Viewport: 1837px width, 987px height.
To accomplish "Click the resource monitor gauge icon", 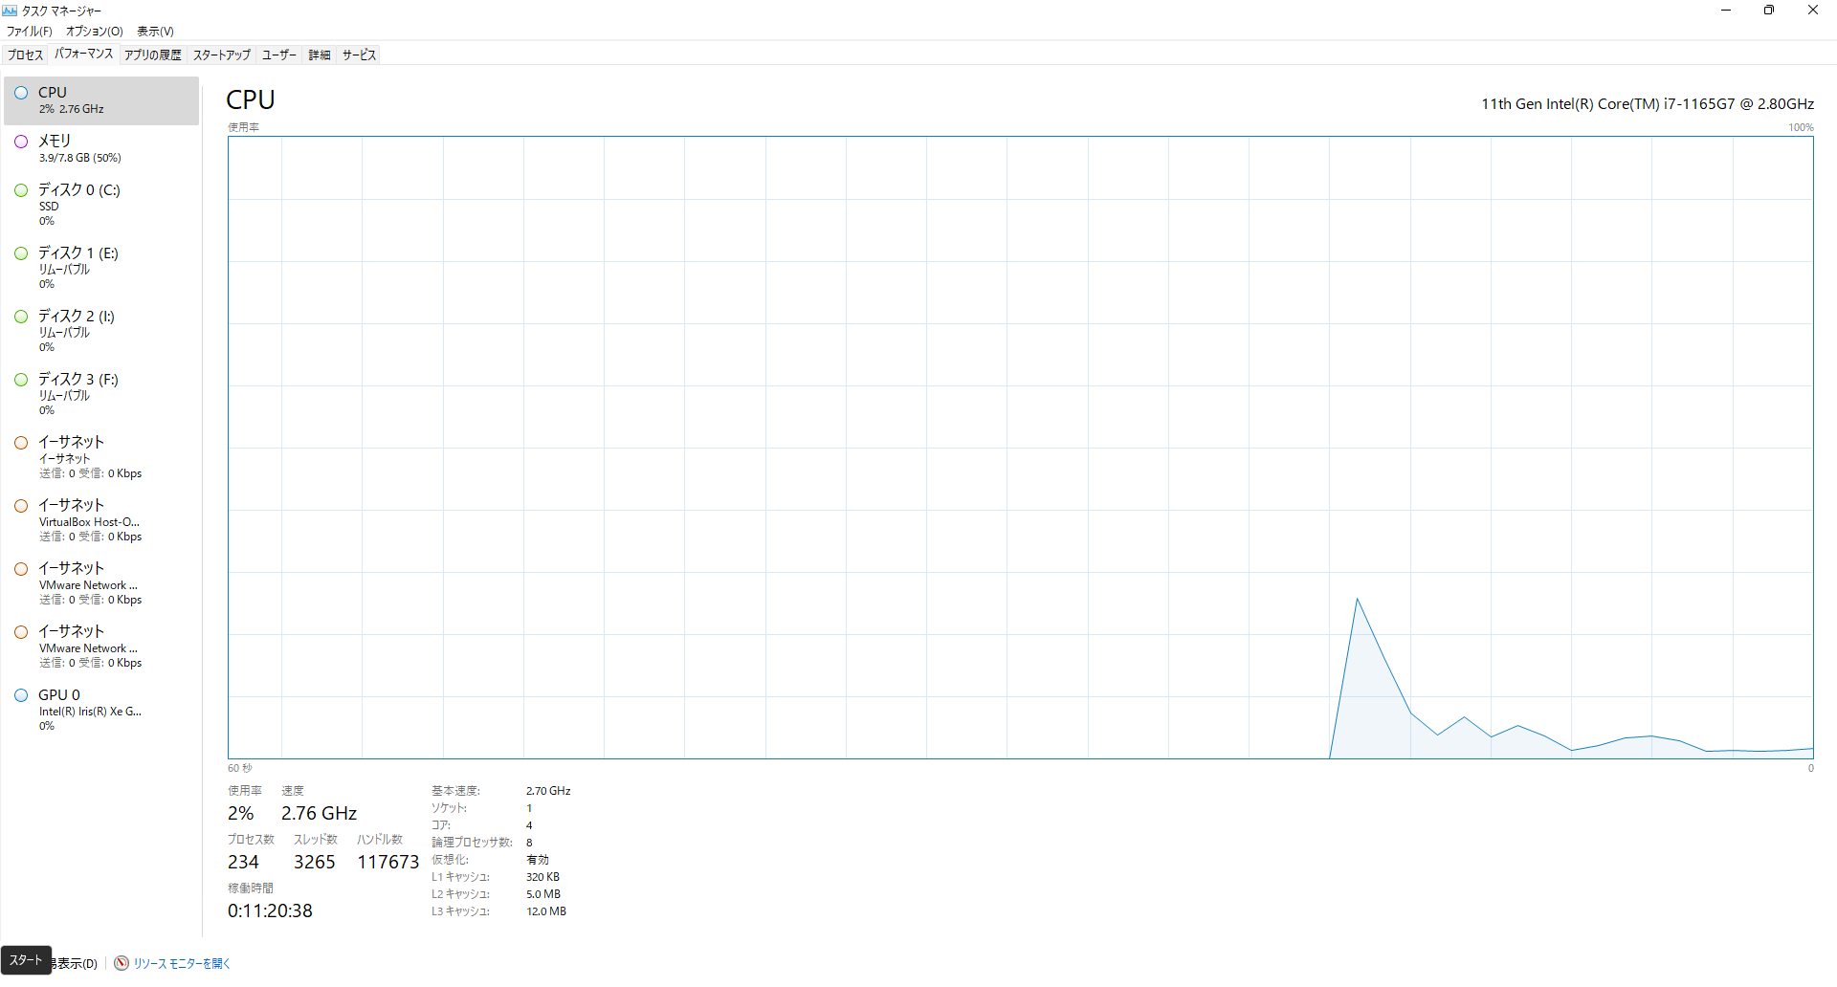I will 122,963.
